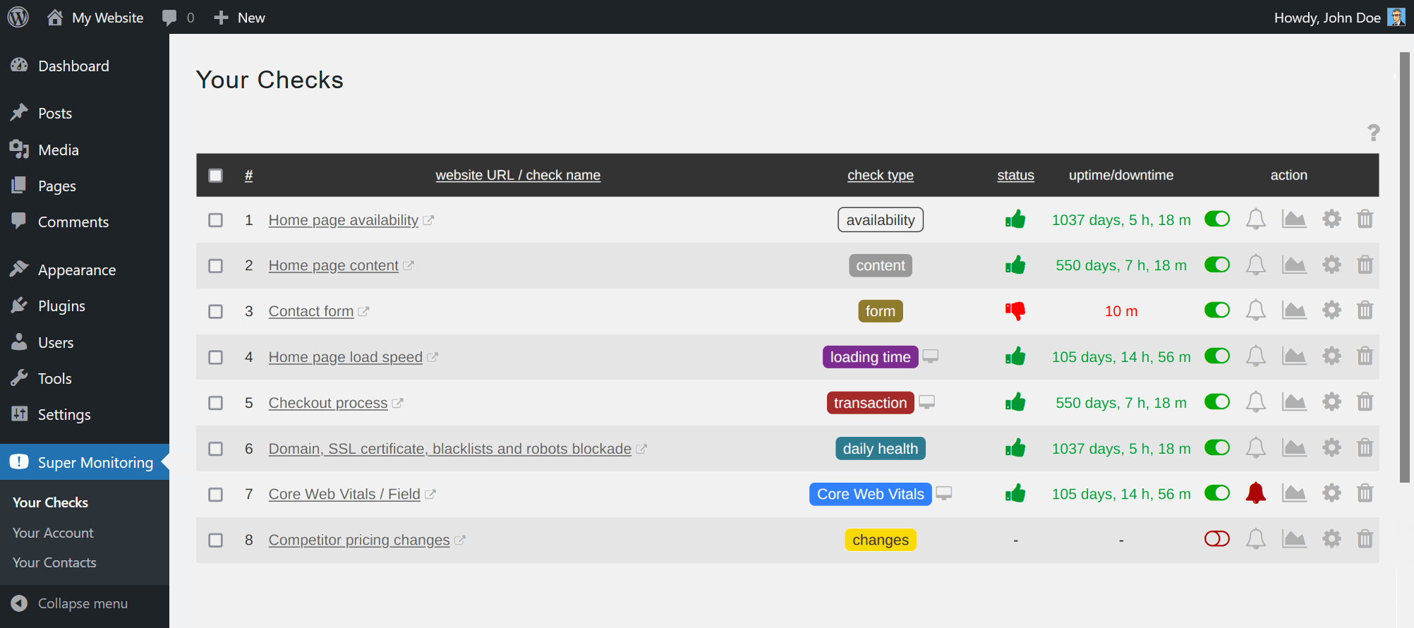
Task: Select checkbox for Checkout process row
Action: [x=216, y=403]
